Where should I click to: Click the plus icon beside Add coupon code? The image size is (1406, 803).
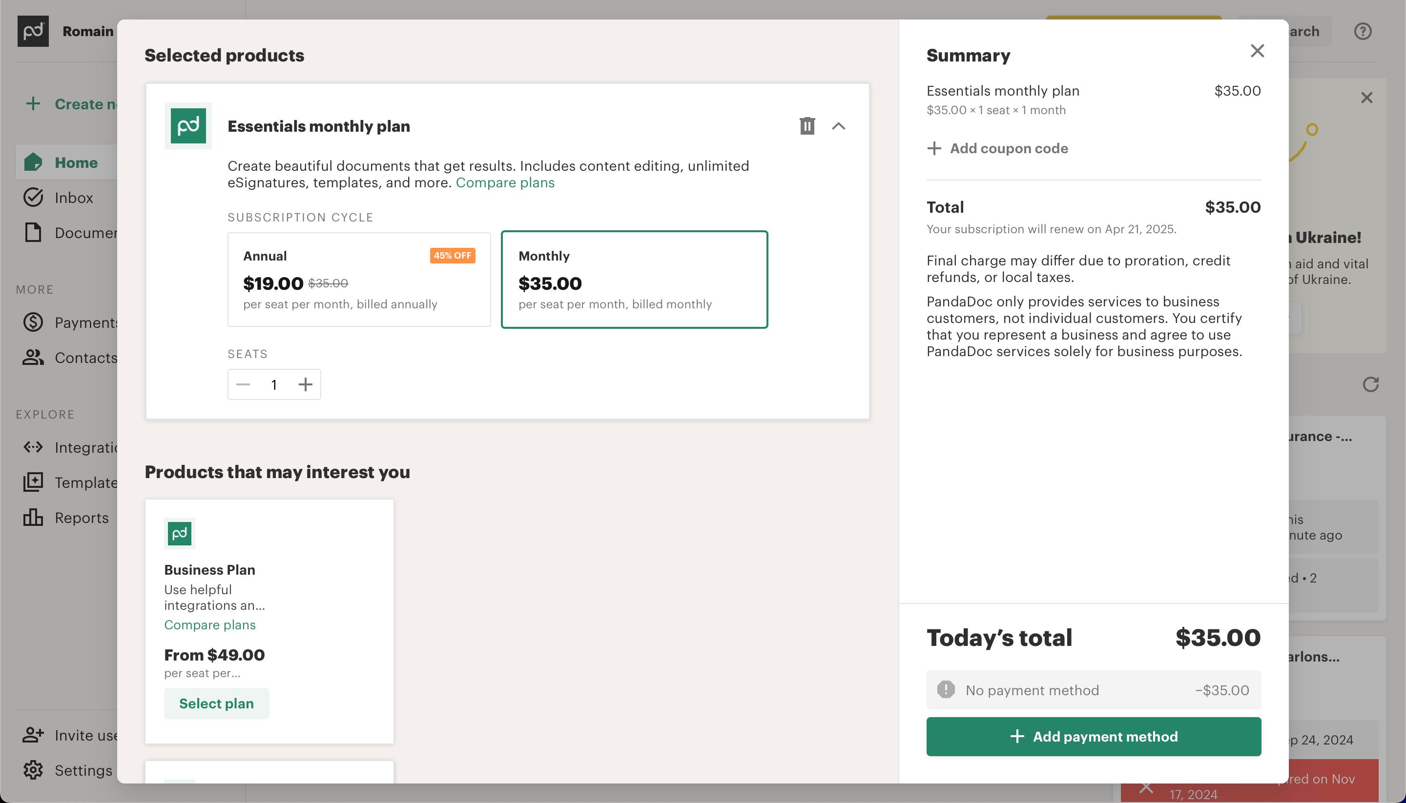[x=933, y=148]
